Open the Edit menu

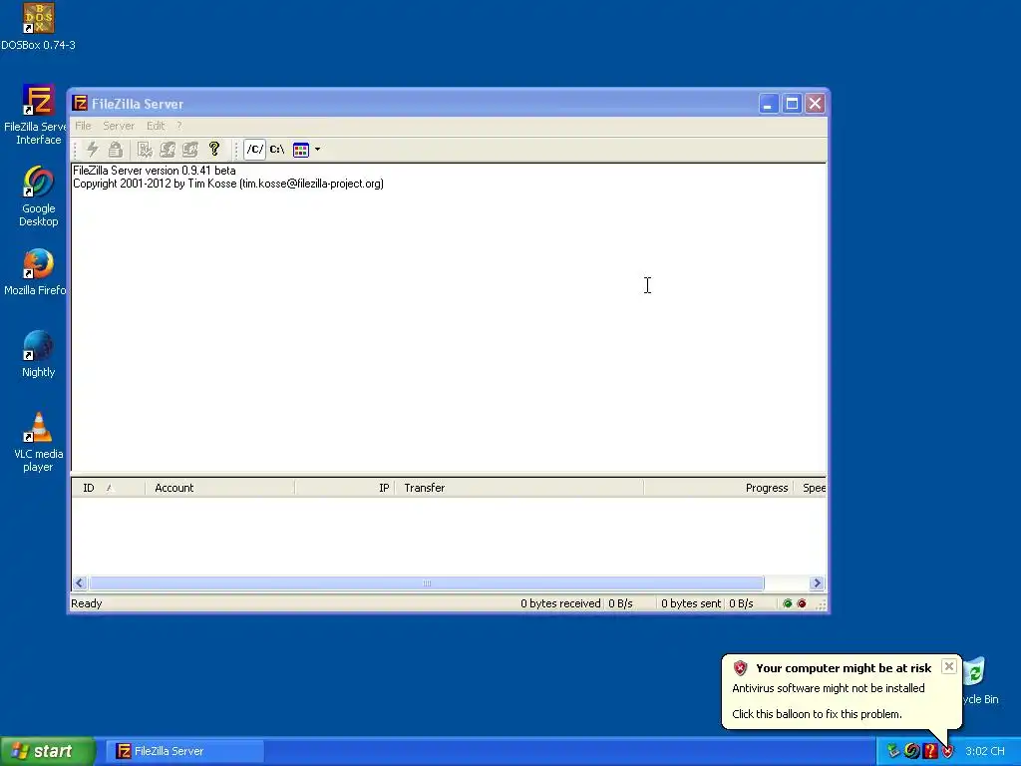click(155, 126)
